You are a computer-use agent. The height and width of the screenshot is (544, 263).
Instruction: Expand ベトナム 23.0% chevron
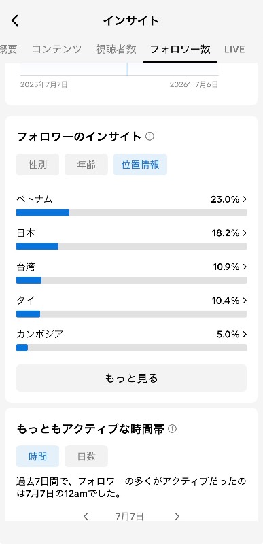click(x=245, y=199)
